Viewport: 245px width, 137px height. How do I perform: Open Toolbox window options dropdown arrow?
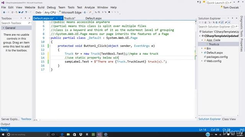(21, 18)
